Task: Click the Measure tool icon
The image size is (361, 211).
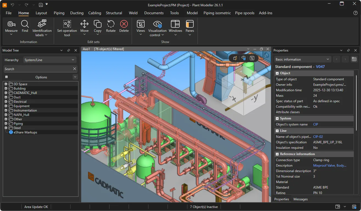Action: (x=11, y=24)
